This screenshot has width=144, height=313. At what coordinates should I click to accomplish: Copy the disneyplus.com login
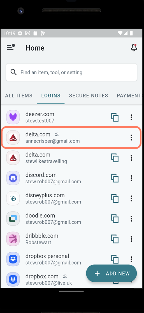pos(115,198)
